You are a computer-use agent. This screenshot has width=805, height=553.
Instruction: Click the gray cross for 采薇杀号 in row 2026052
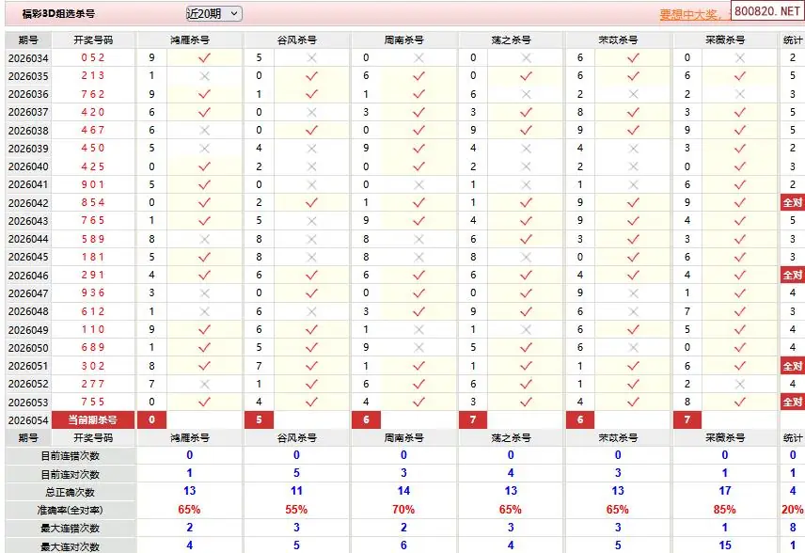(x=740, y=385)
